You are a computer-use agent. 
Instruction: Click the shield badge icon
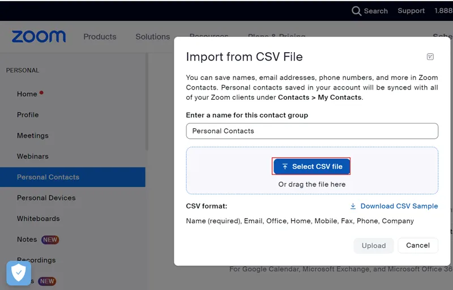coord(19,272)
